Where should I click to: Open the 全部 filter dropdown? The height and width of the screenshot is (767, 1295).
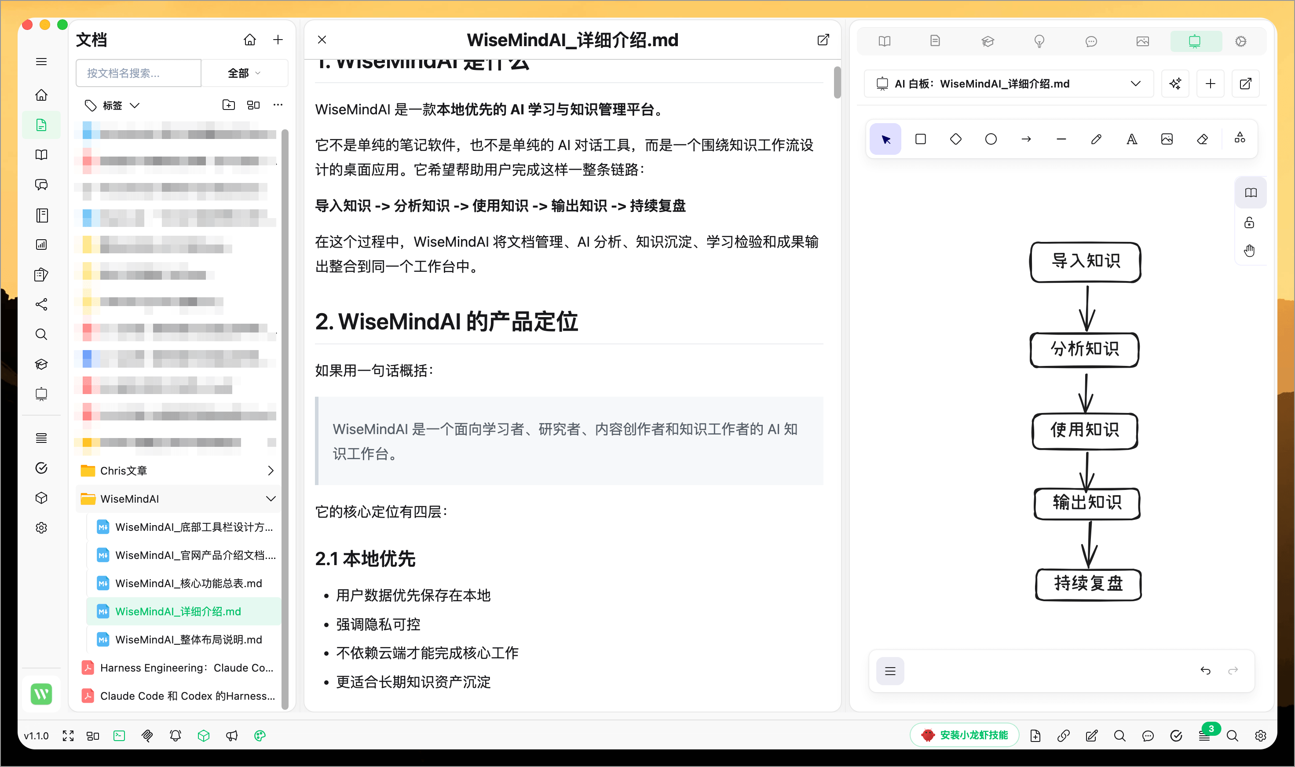tap(245, 73)
